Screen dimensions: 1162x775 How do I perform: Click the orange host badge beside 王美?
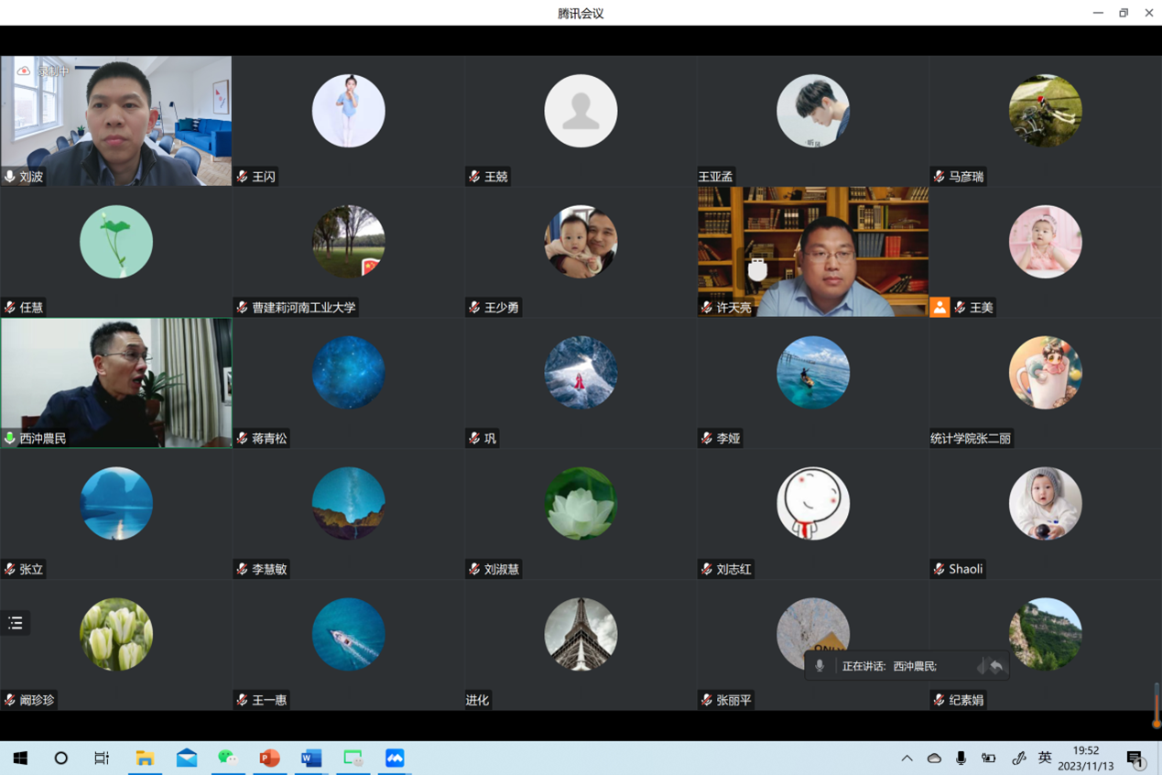coord(939,308)
